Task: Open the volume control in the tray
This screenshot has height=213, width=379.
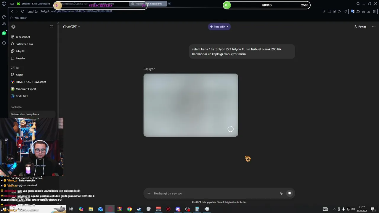Action: (353, 209)
